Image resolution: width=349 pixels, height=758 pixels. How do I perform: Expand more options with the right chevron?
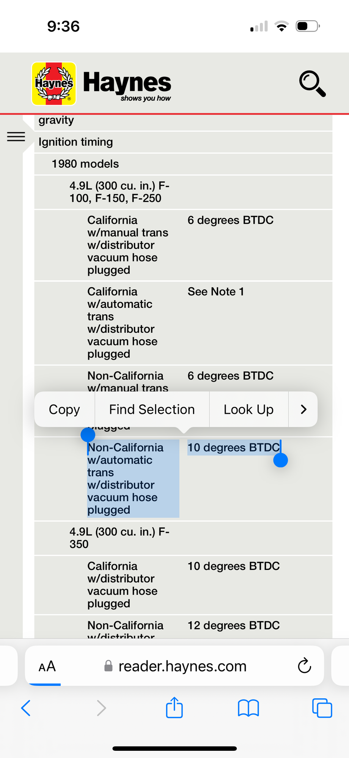pyautogui.click(x=303, y=409)
